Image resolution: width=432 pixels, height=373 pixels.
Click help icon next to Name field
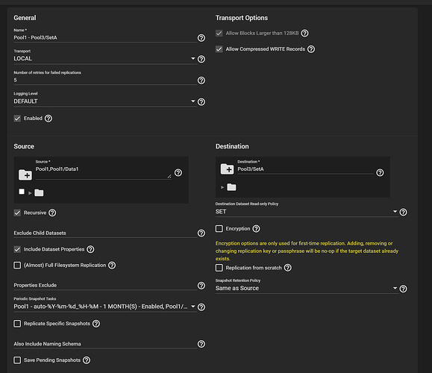(x=201, y=38)
